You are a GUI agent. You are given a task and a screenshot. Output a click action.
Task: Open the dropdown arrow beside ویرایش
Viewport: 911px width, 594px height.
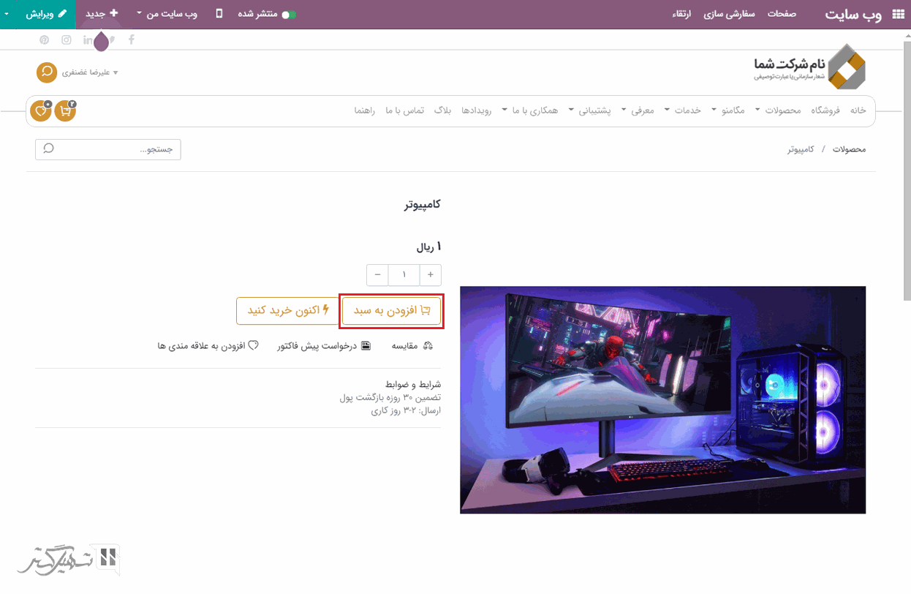click(7, 15)
